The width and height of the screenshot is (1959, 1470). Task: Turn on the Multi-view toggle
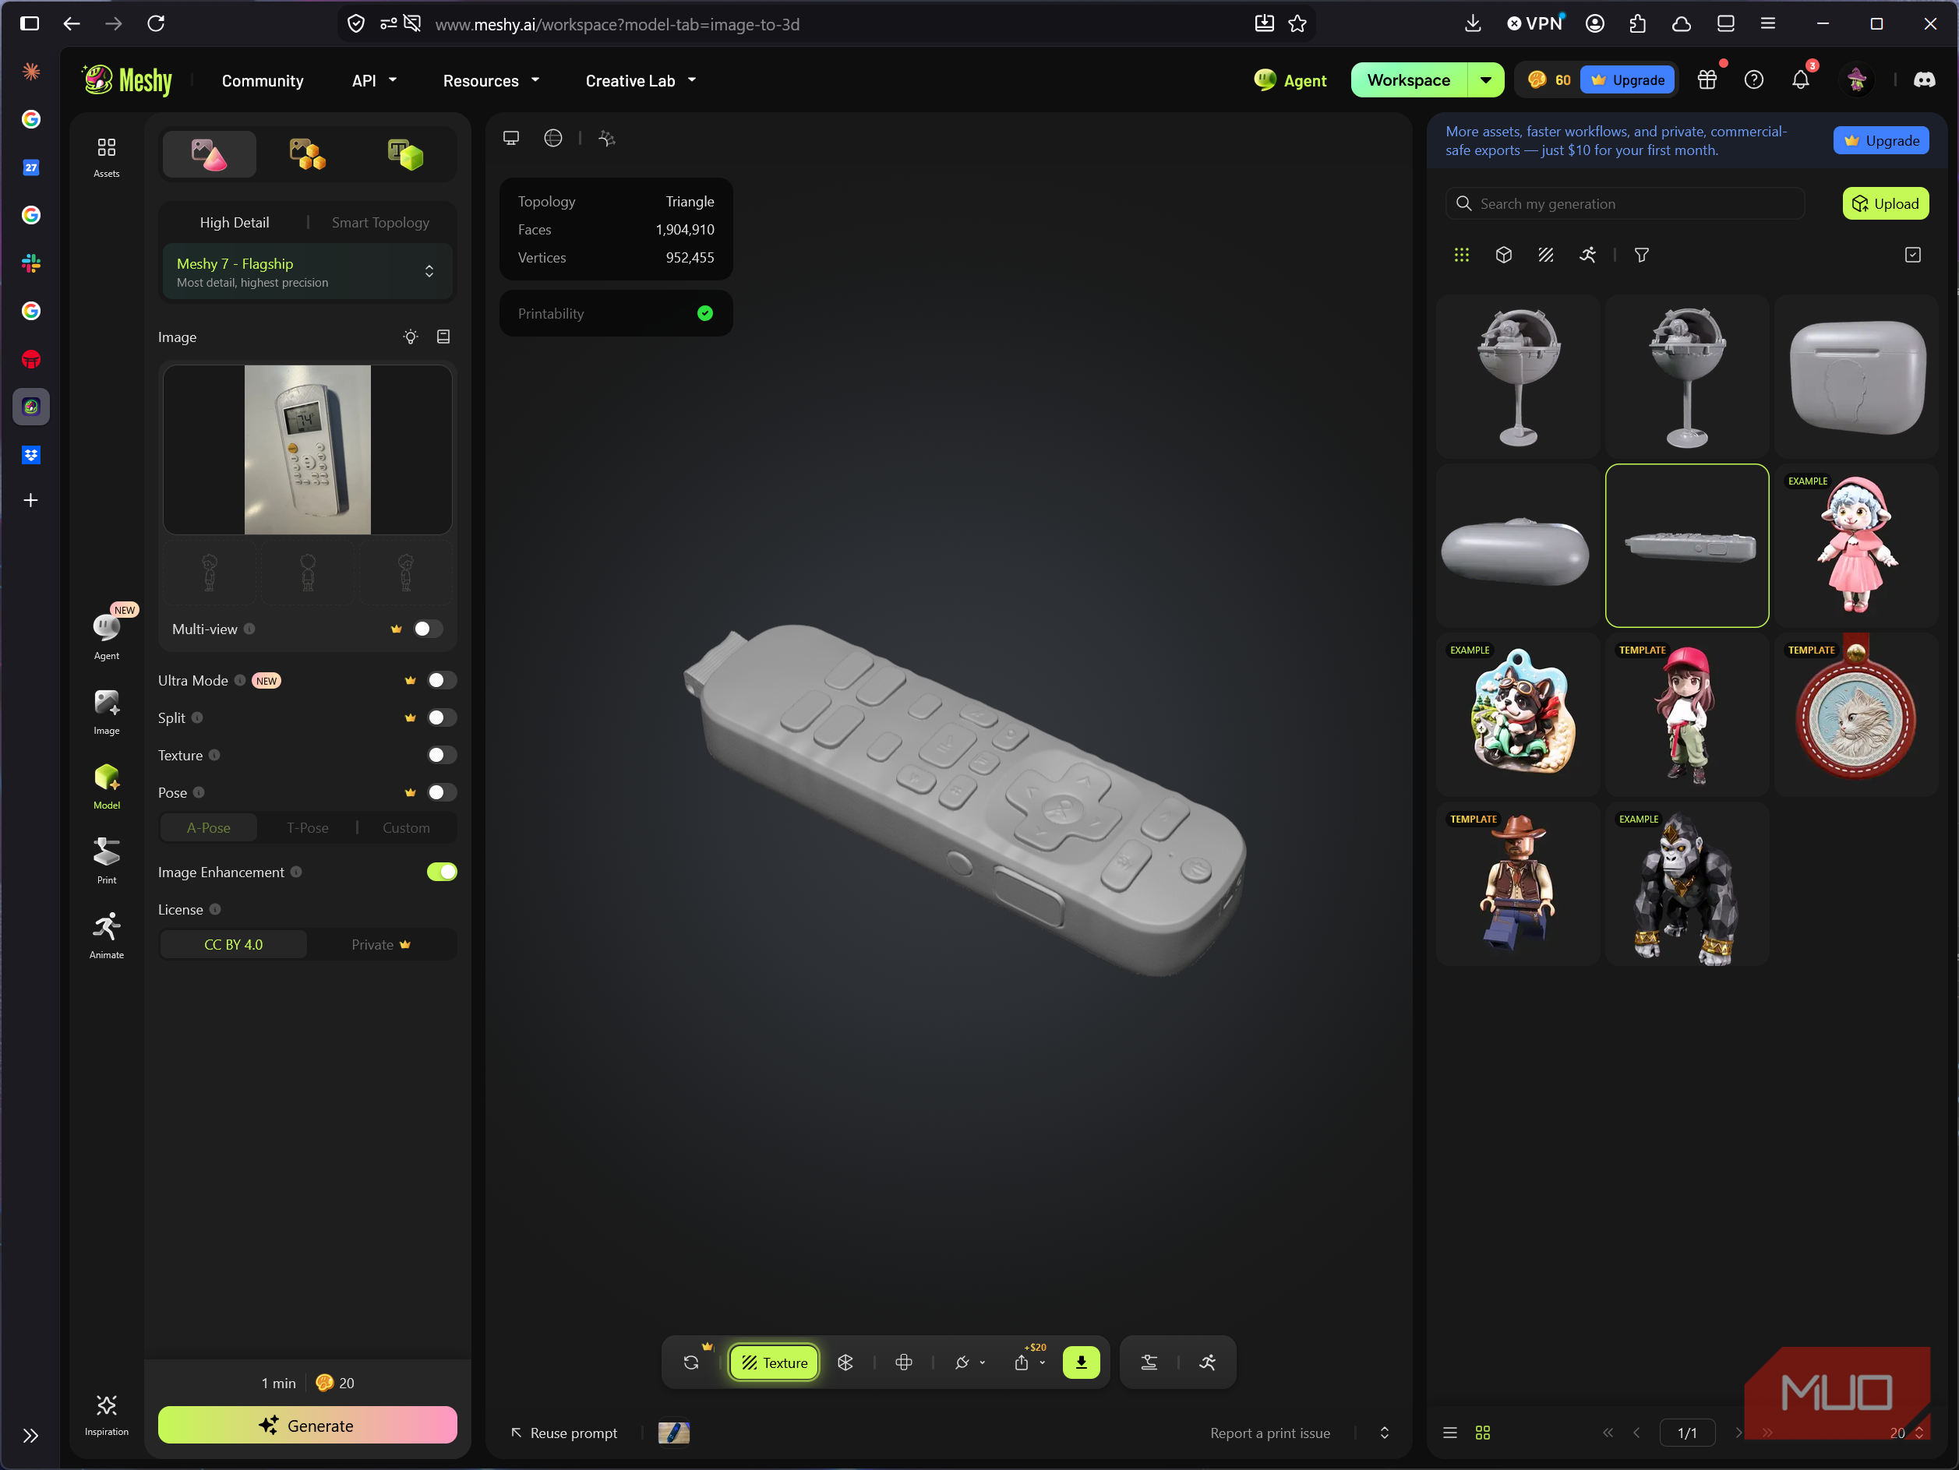tap(428, 629)
